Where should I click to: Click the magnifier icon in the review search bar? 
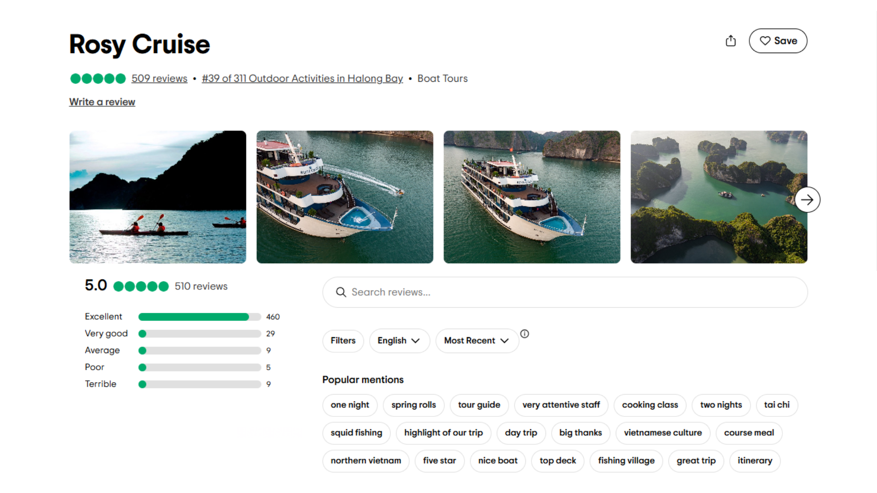click(341, 292)
